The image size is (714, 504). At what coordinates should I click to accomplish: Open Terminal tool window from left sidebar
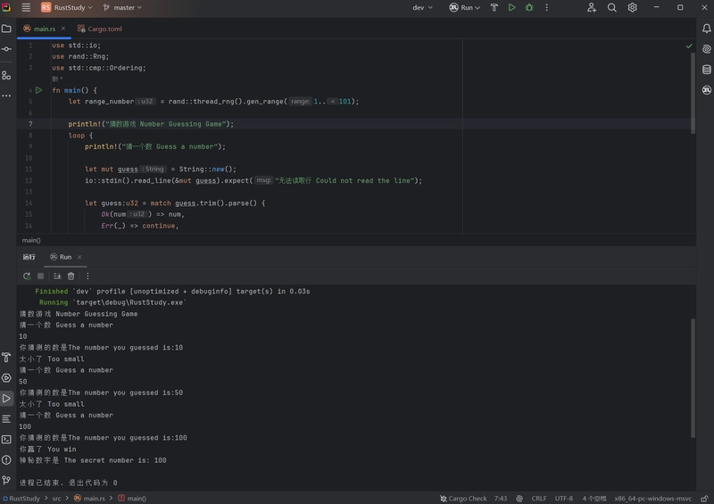click(6, 439)
